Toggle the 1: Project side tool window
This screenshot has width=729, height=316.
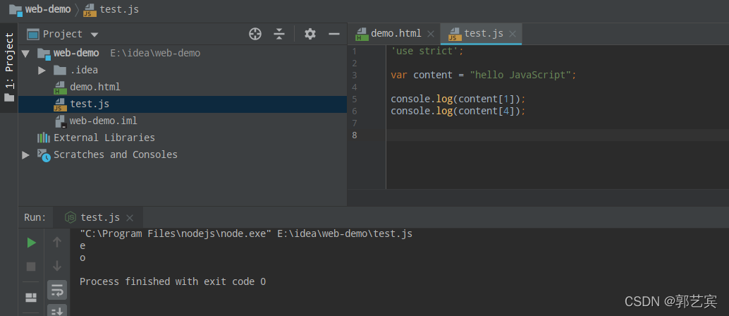pyautogui.click(x=9, y=68)
